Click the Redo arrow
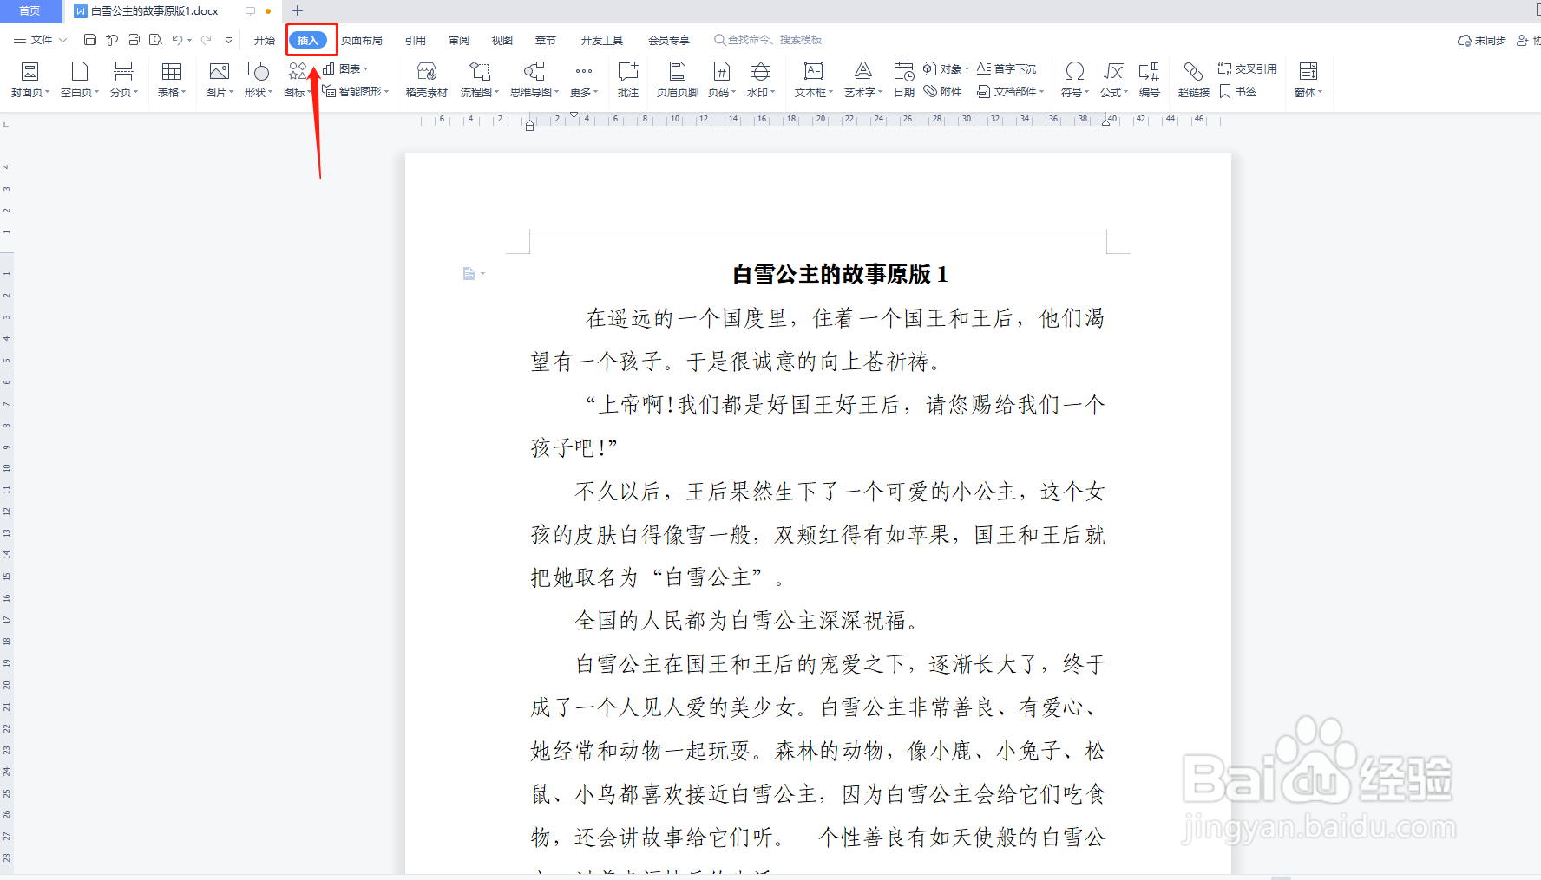 point(207,40)
